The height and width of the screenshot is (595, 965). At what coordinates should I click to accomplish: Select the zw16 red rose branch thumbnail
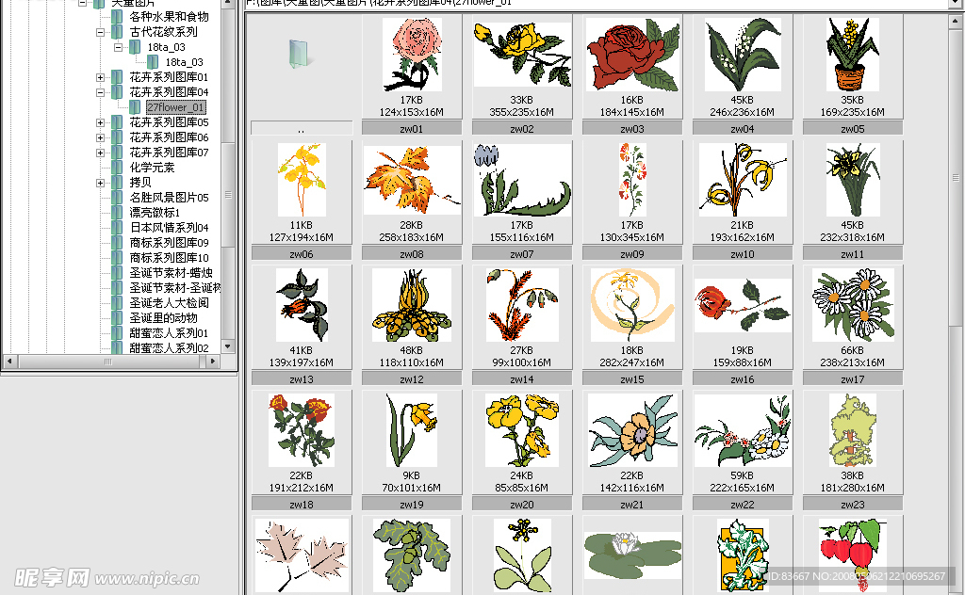click(x=743, y=305)
